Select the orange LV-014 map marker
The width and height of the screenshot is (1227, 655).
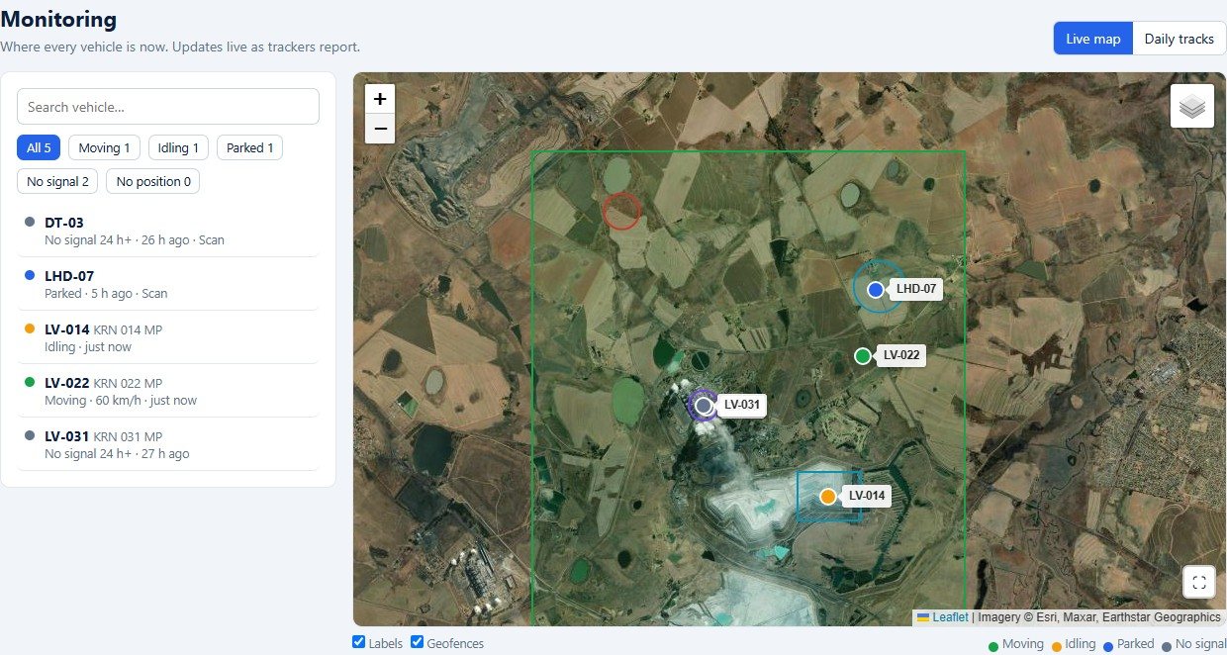[x=828, y=496]
